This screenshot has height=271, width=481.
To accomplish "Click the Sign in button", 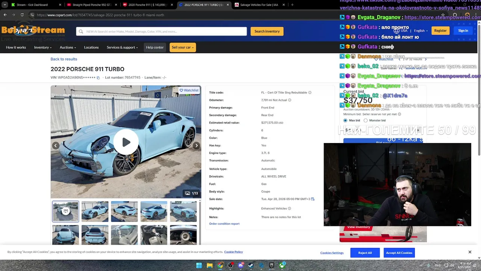I will (x=463, y=31).
